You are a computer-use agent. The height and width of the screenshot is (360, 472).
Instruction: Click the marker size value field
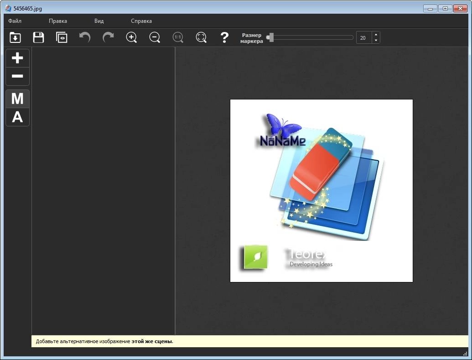[364, 38]
